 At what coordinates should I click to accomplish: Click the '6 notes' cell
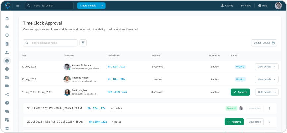click(214, 92)
